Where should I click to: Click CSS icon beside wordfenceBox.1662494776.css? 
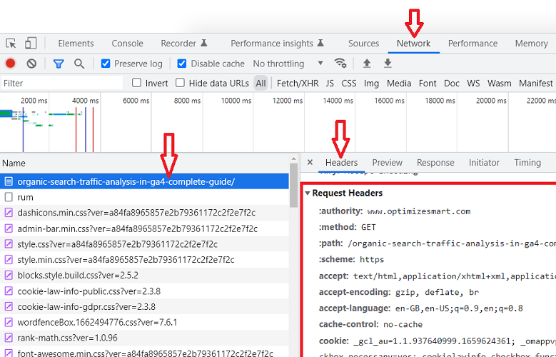[x=9, y=322]
